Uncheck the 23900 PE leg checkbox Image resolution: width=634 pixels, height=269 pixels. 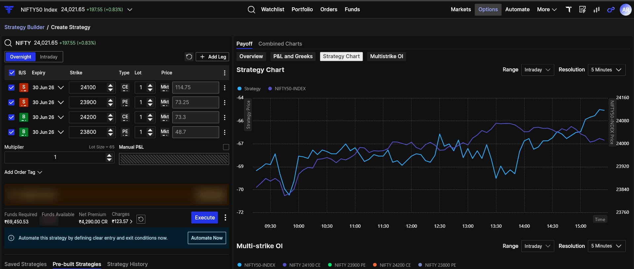pyautogui.click(x=12, y=102)
